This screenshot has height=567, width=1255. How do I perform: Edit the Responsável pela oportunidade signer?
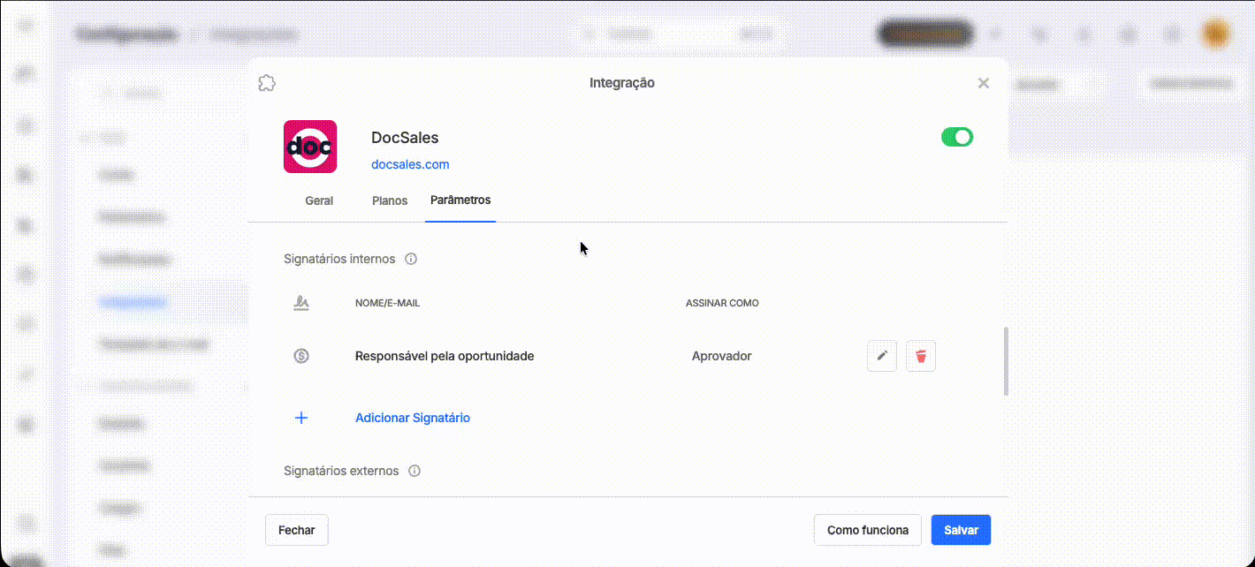882,356
